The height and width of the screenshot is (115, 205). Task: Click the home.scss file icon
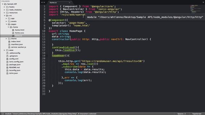[x=13, y=33]
